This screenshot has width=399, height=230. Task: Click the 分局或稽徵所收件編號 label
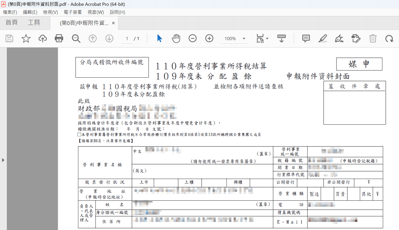[112, 62]
